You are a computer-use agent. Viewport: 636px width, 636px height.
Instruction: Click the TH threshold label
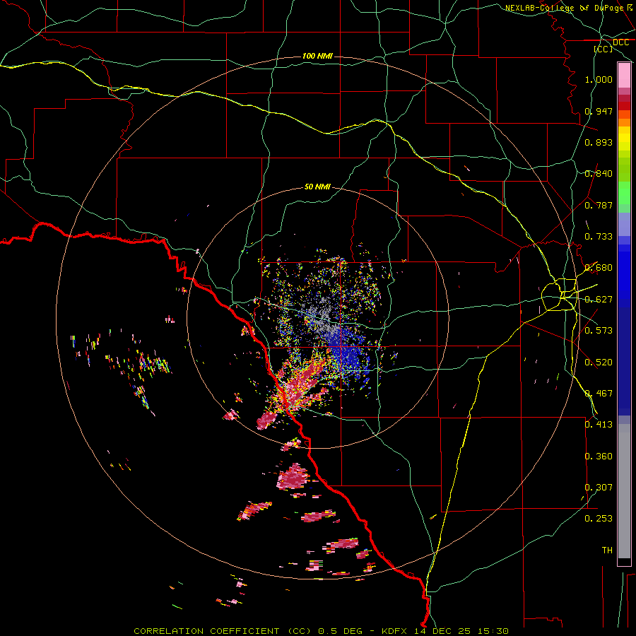(607, 550)
